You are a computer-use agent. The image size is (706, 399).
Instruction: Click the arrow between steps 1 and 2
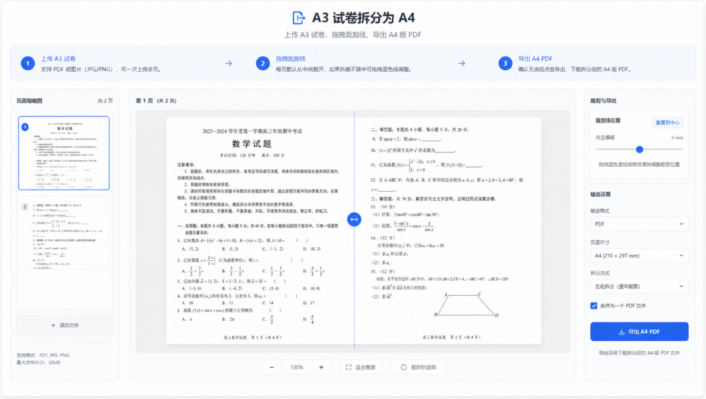tap(229, 63)
